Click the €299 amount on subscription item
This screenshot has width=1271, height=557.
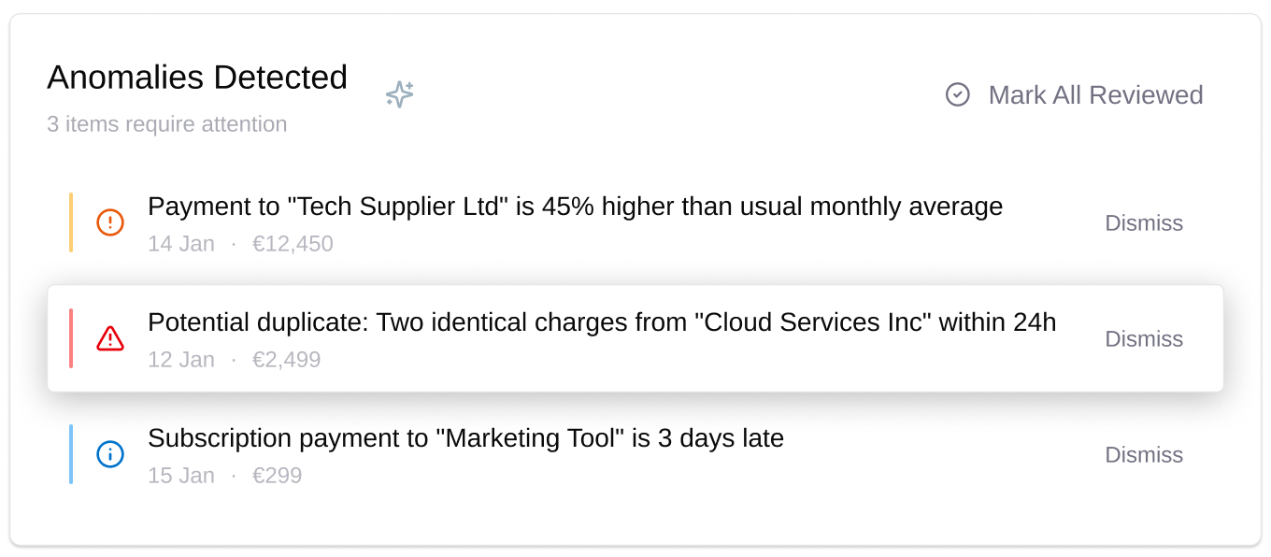point(277,476)
